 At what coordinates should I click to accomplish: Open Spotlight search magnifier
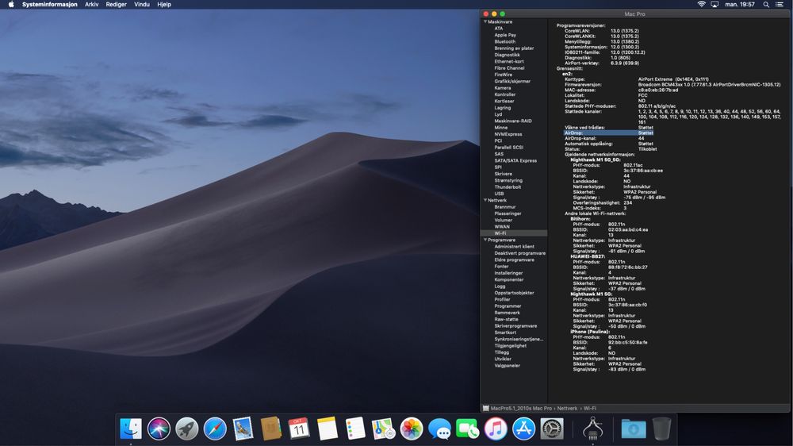pos(766,4)
